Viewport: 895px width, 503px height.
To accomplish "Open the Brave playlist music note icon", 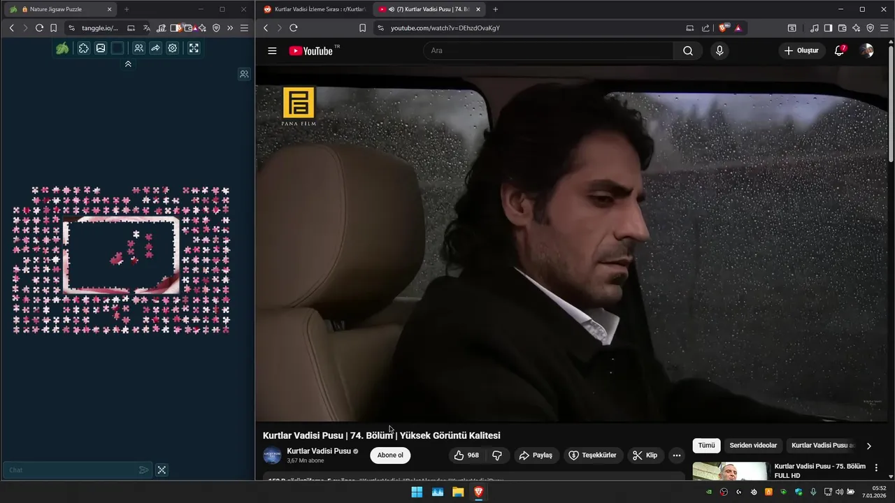I will click(815, 28).
